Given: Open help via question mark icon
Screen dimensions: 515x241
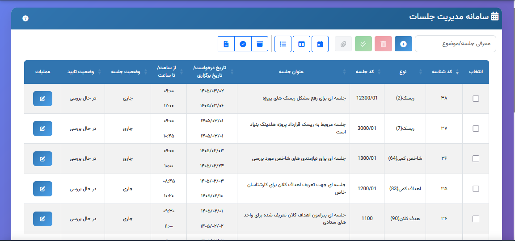Looking at the screenshot, I should point(25,18).
